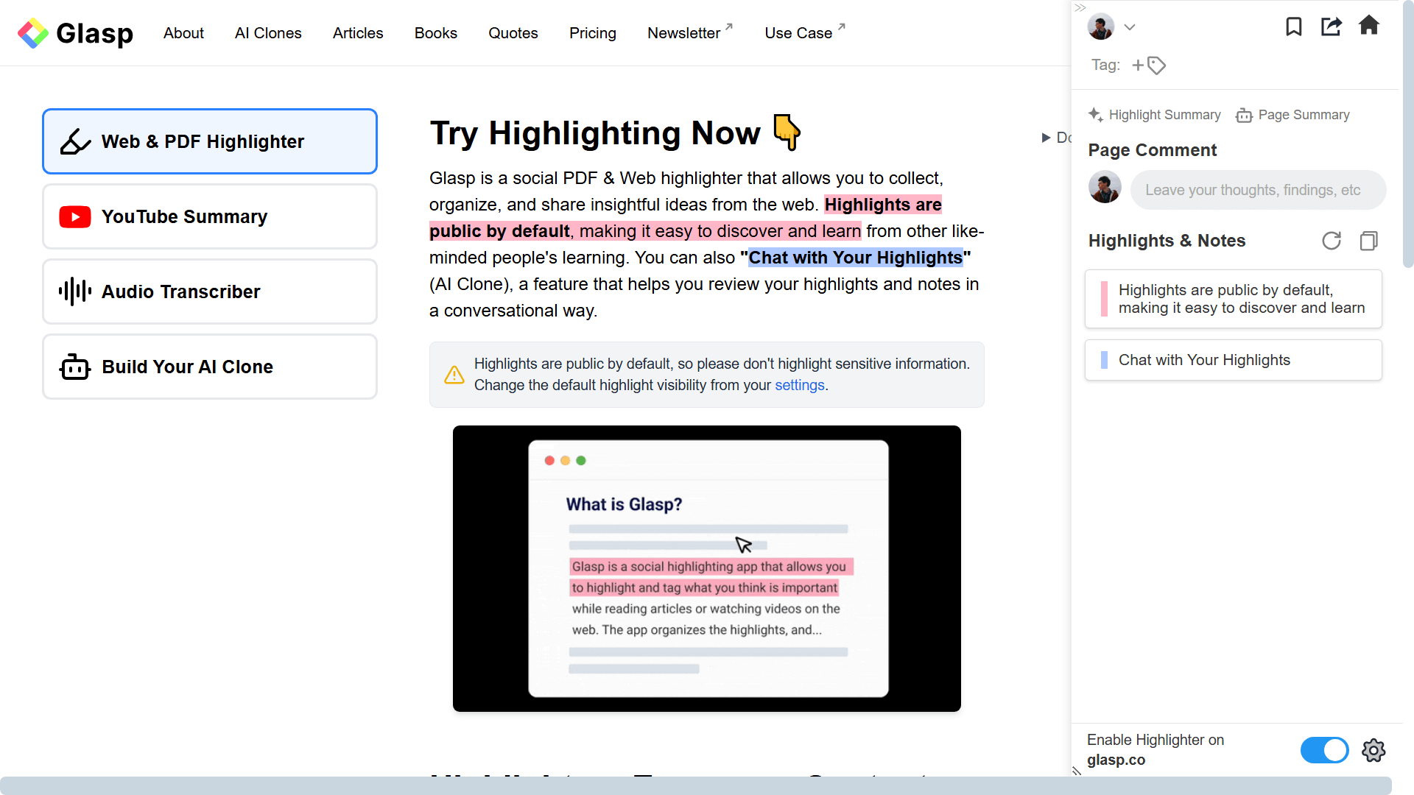Click the user avatar in Page Comment
This screenshot has height=795, width=1414.
pos(1105,188)
